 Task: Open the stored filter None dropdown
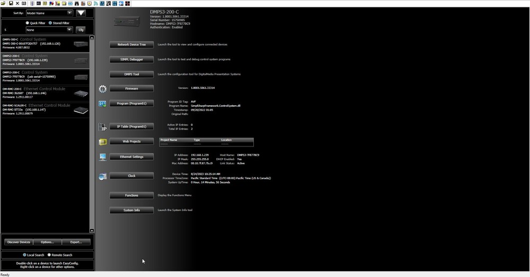coord(49,30)
